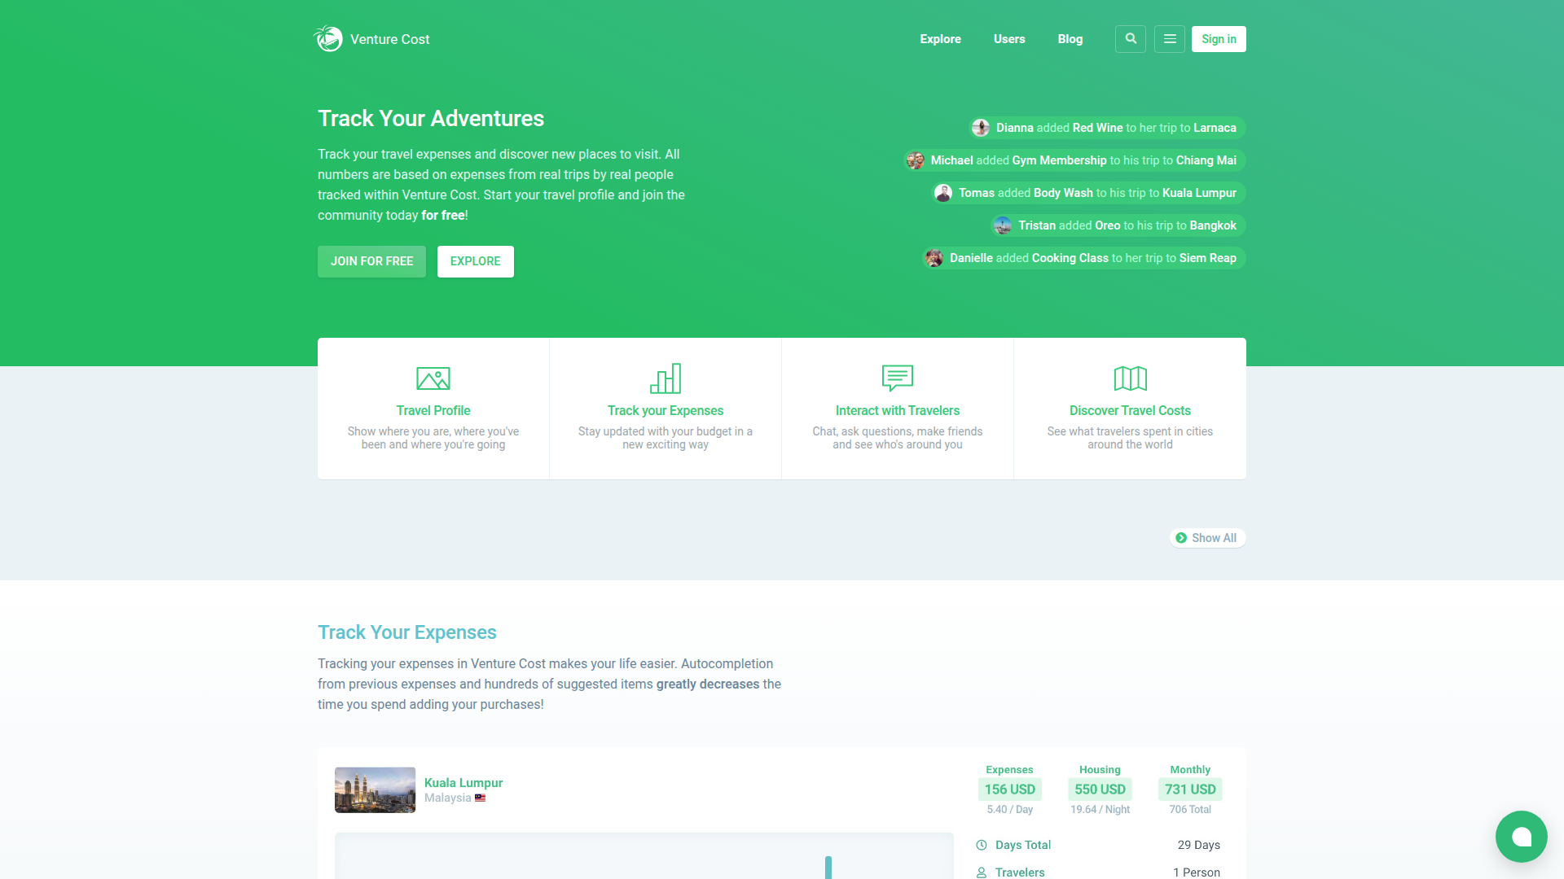Click Danielle's avatar in activity feed

(x=934, y=258)
